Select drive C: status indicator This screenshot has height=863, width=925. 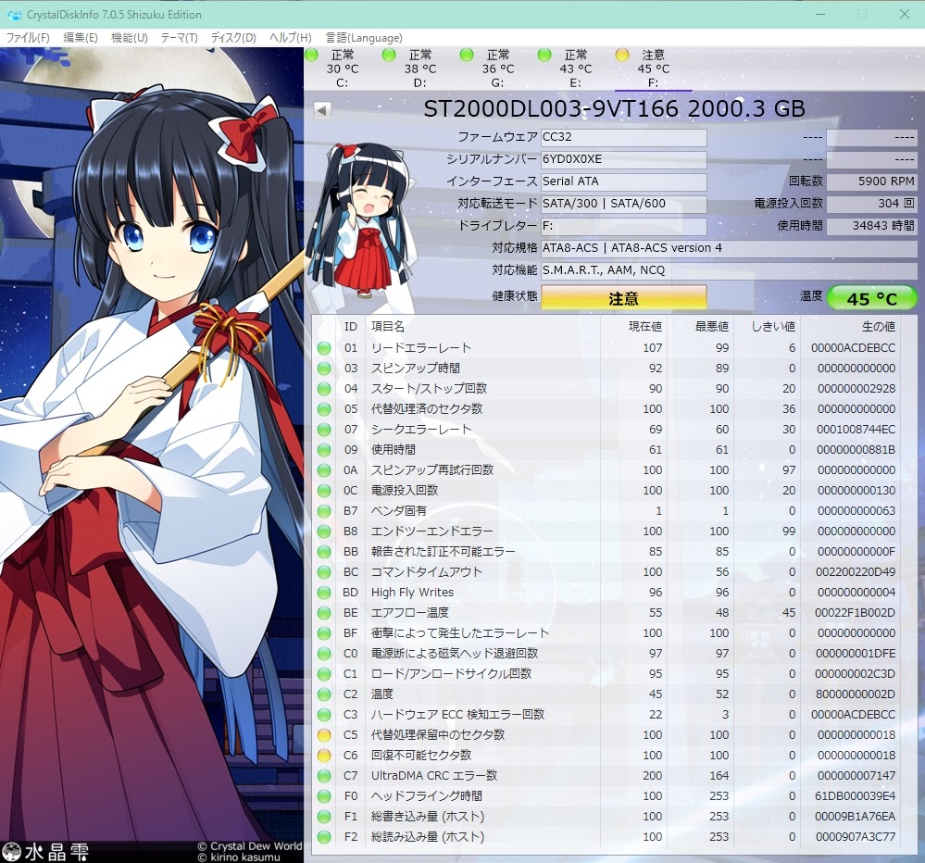[x=310, y=56]
